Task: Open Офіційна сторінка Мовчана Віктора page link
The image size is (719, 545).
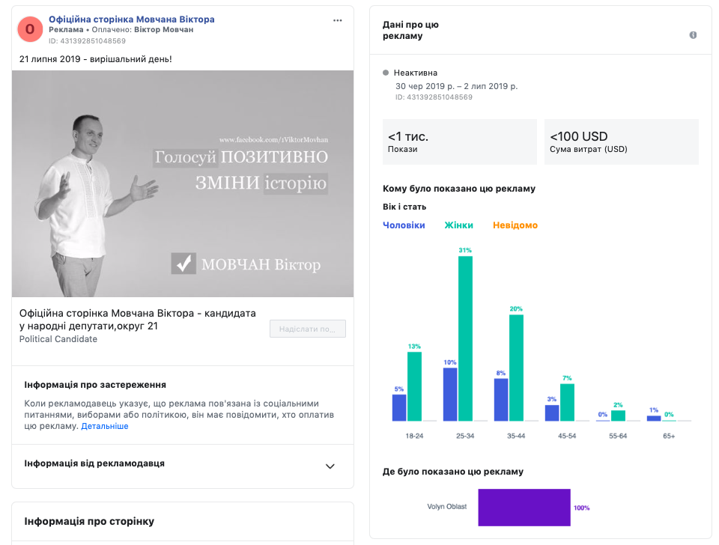Action: (131, 19)
